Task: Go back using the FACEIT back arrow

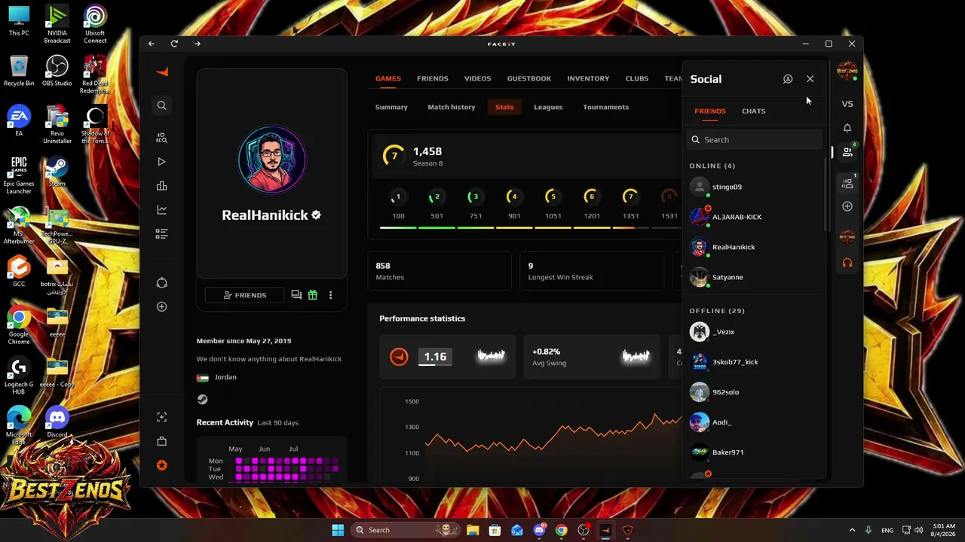Action: tap(152, 44)
